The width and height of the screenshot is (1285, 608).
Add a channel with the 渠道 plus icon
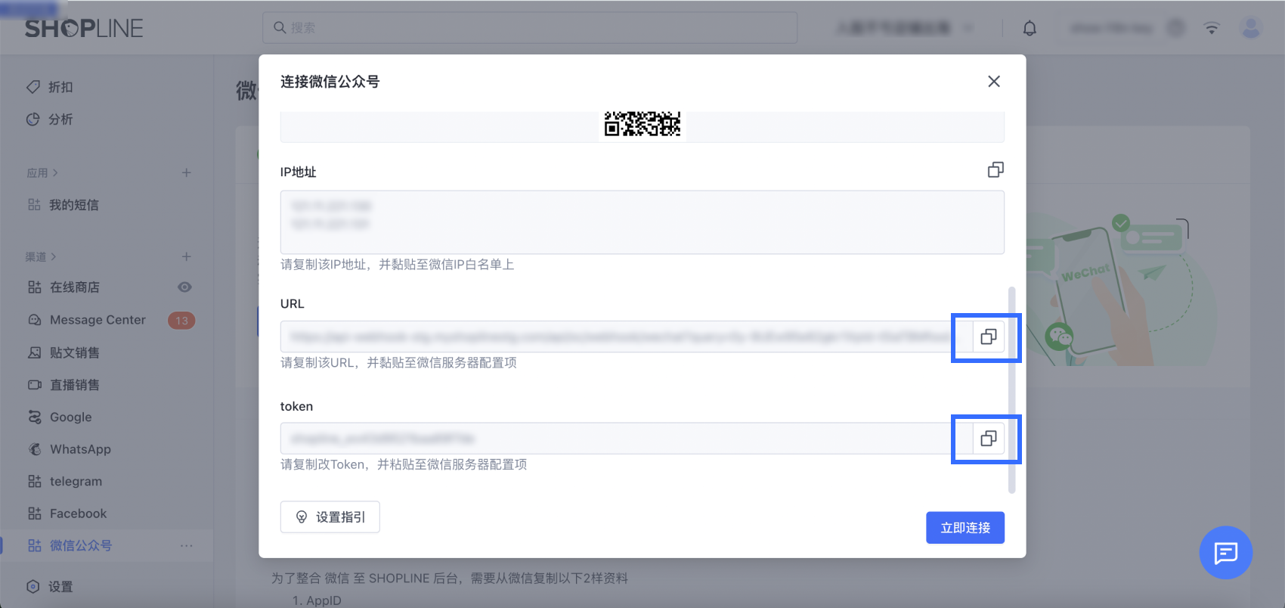coord(186,257)
